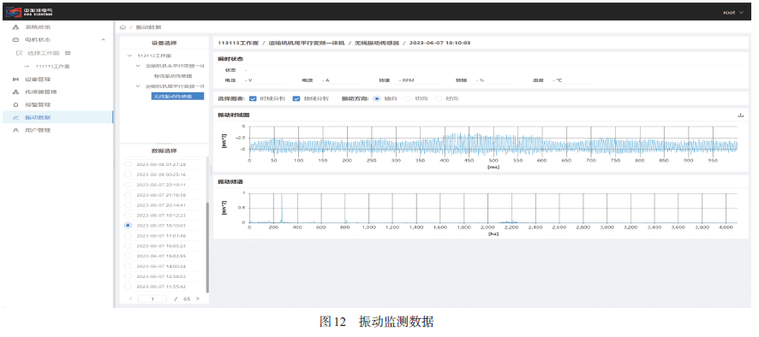Click the 用户管理 person icon
This screenshot has width=759, height=337.
(x=15, y=130)
